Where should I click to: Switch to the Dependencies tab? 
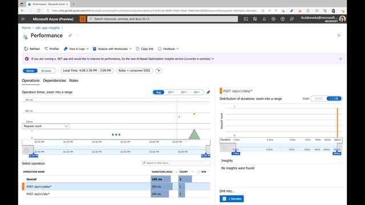point(55,81)
